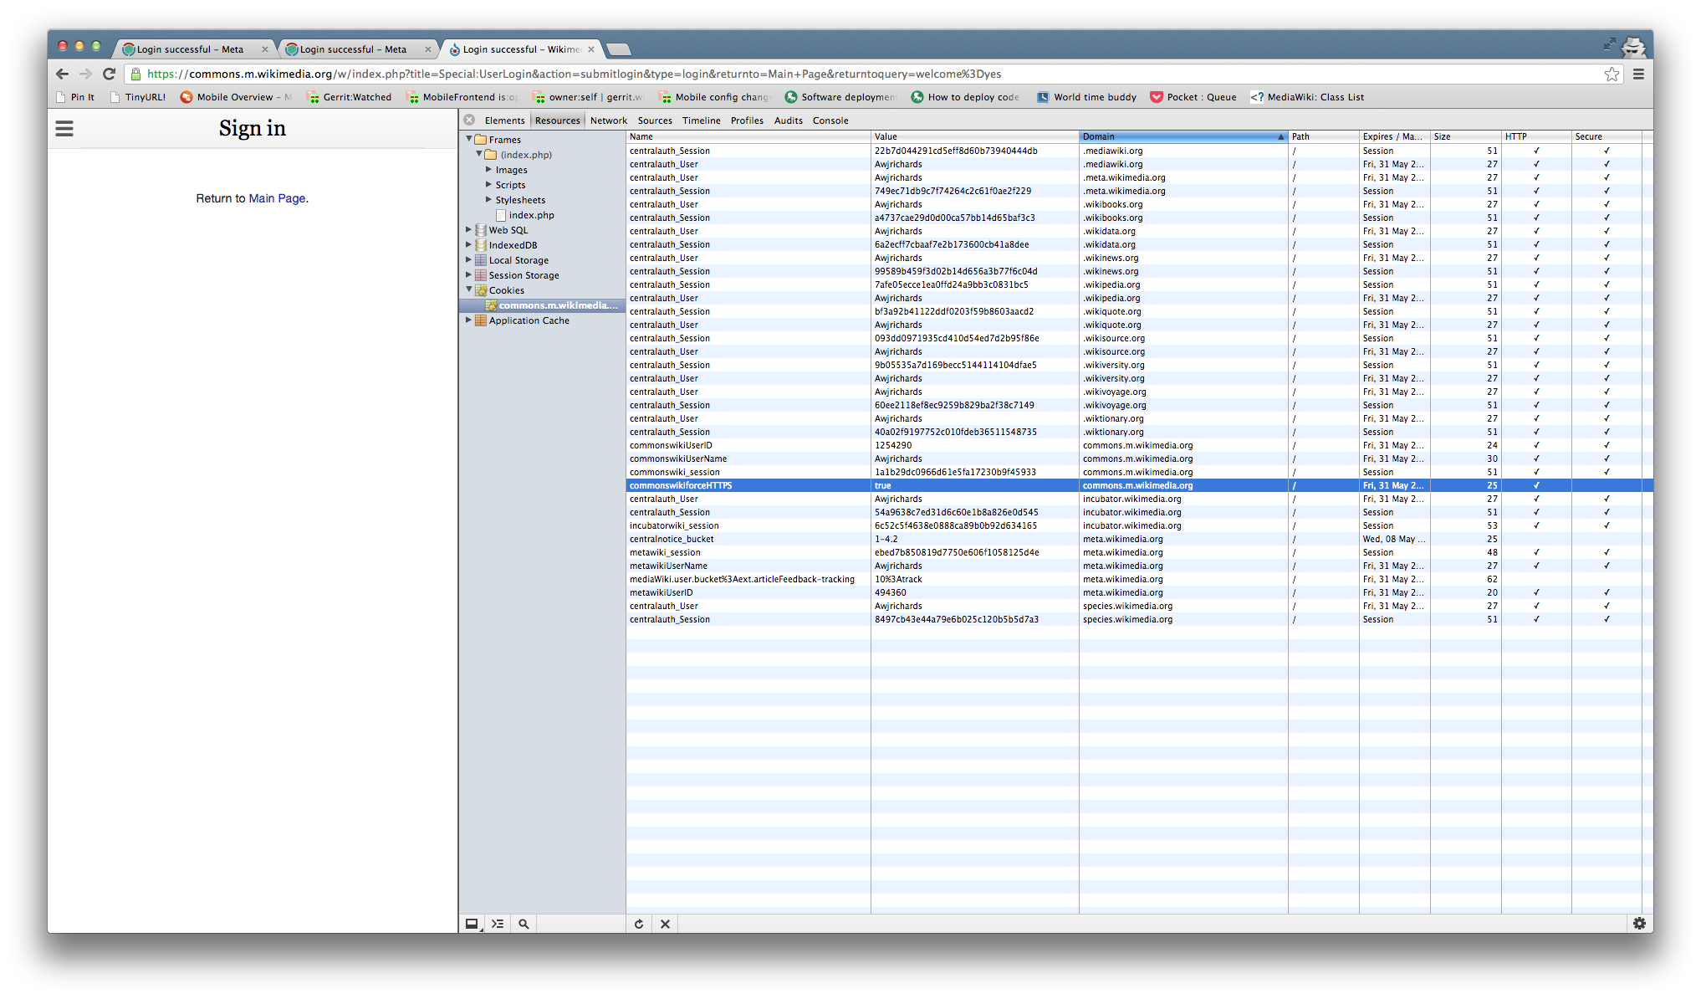Show the console drawer icon

(498, 924)
